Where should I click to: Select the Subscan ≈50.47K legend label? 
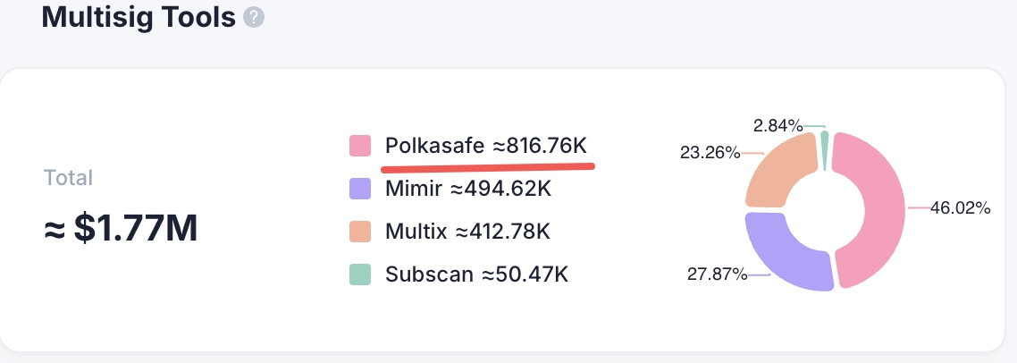click(476, 274)
